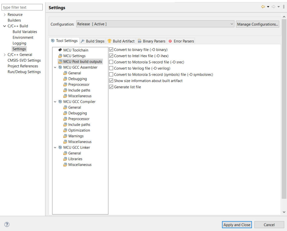Open help with the question mark icon
The width and height of the screenshot is (287, 231).
[7, 224]
